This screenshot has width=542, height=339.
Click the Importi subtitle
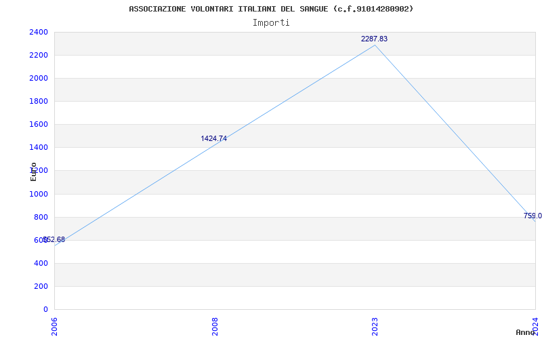(x=271, y=23)
